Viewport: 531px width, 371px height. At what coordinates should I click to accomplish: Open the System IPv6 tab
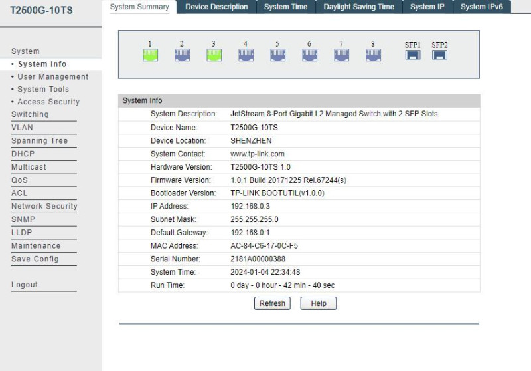click(482, 7)
